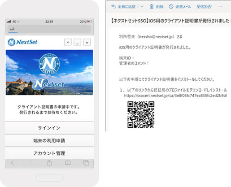This screenshot has width=231, height=187.
Task: Show the open Safari tabs icon
Action: (86, 163)
